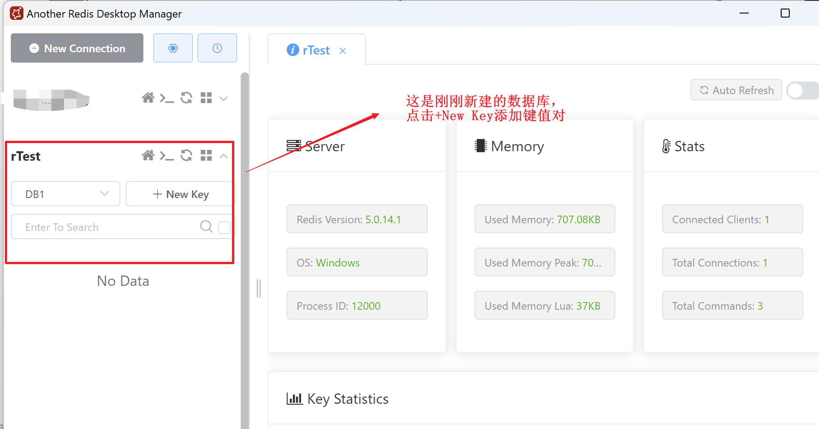Click the Redis Version: 5.0.14.1 tag
Image resolution: width=819 pixels, height=429 pixels.
(x=357, y=219)
